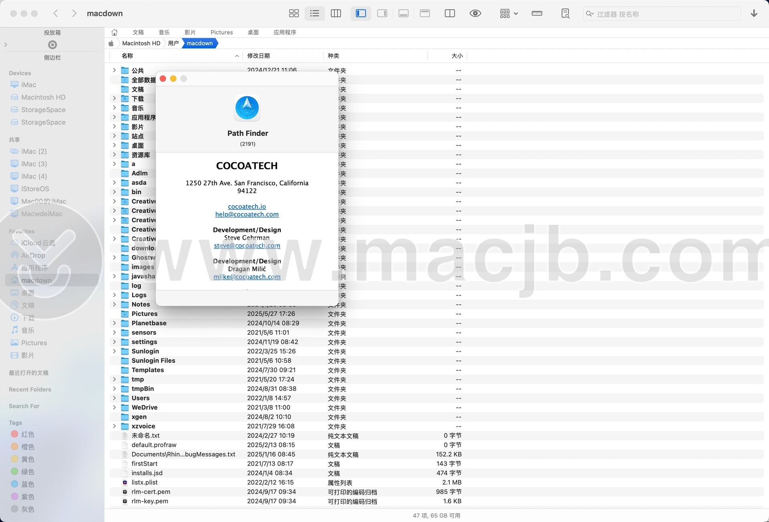The image size is (769, 522).
Task: Select the Templates folder icon
Action: pyautogui.click(x=125, y=370)
